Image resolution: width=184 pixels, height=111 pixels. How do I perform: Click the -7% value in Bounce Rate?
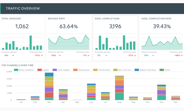pyautogui.click(x=85, y=56)
